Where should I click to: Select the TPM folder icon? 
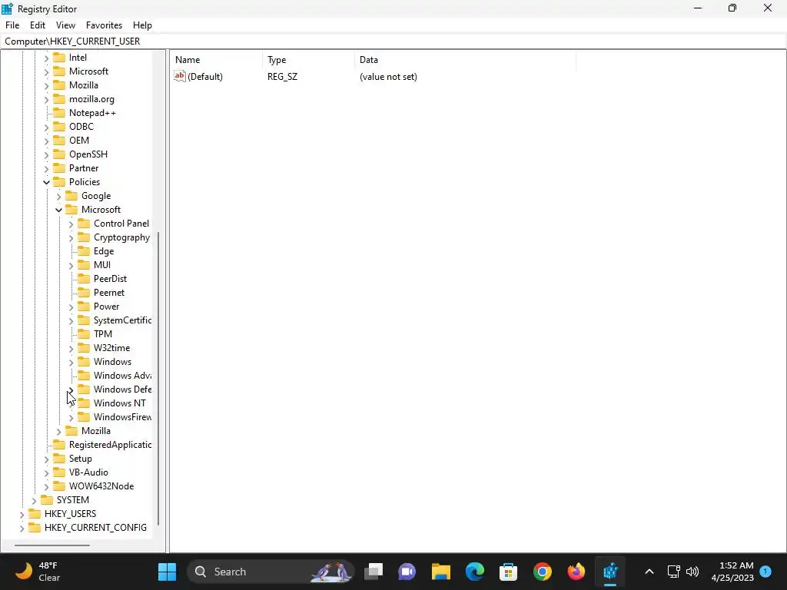(84, 333)
